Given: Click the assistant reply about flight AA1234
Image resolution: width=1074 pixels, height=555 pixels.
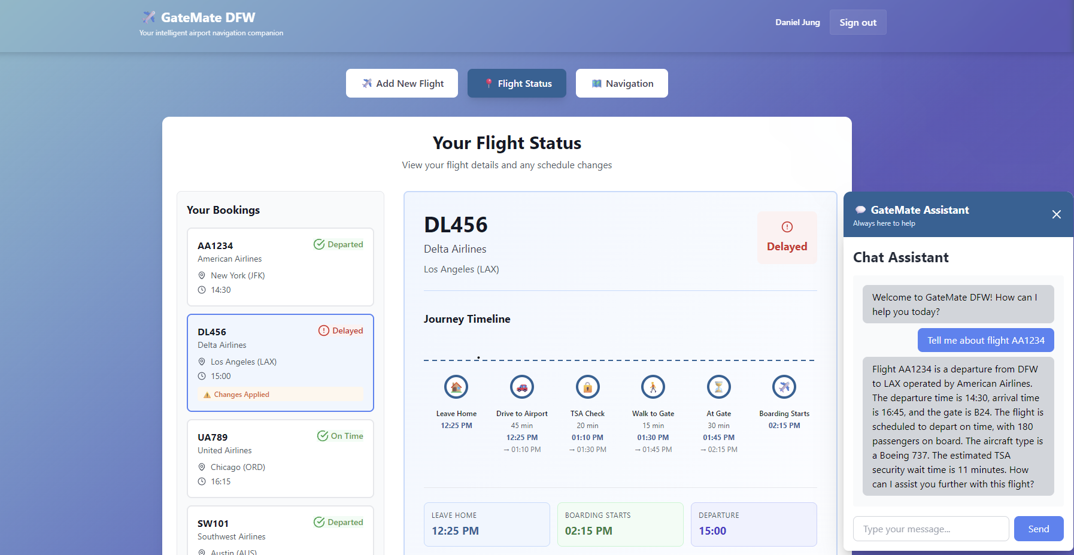Looking at the screenshot, I should 958,426.
